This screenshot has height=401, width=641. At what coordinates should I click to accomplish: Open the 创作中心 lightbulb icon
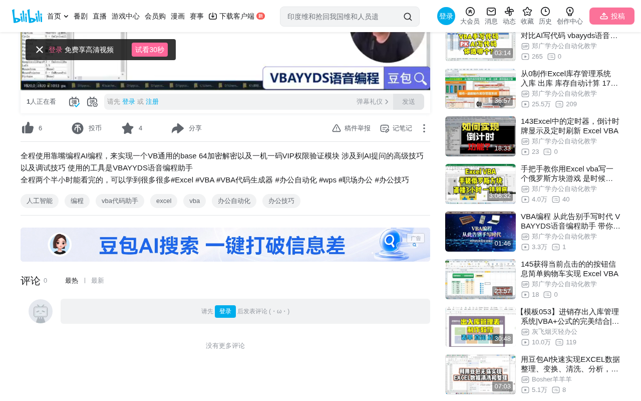click(x=570, y=12)
